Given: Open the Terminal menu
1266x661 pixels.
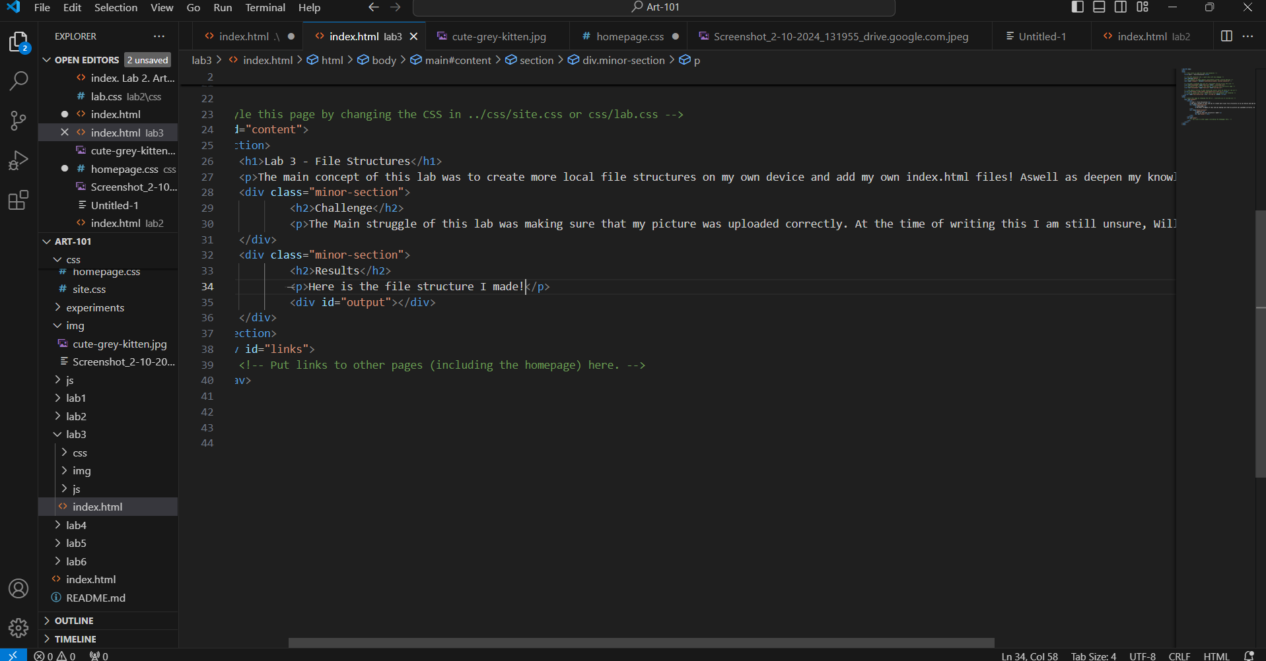Looking at the screenshot, I should tap(265, 7).
